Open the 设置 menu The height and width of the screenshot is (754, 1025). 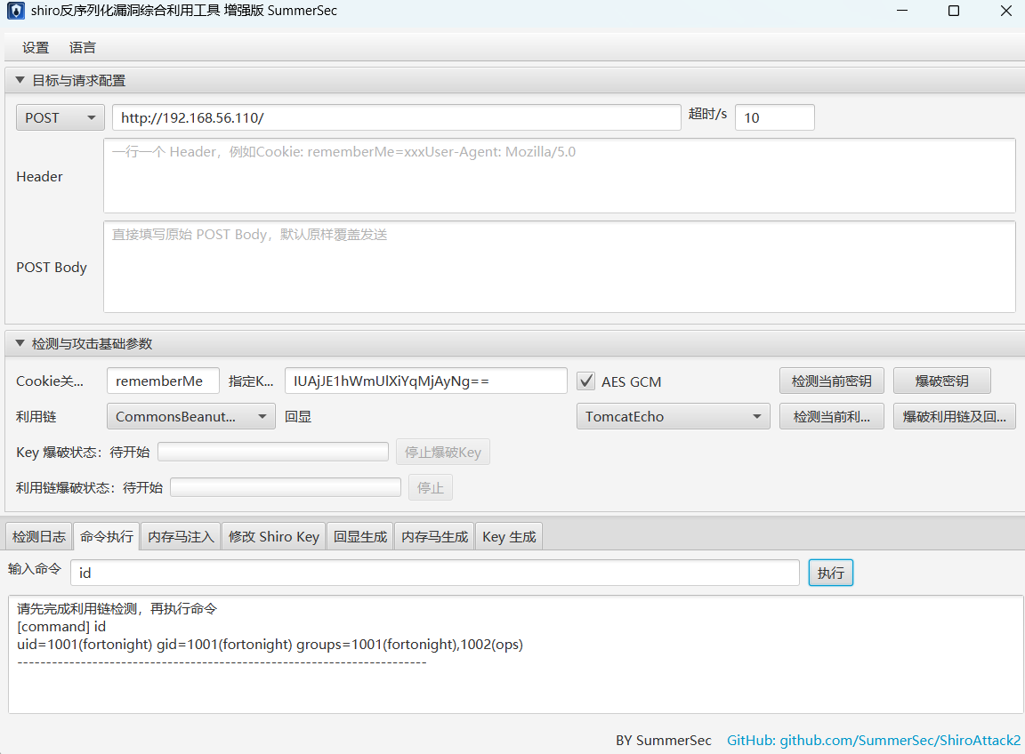[36, 48]
